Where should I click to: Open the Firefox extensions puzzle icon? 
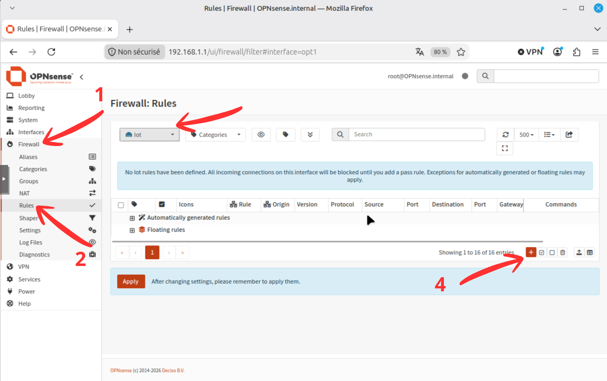click(576, 52)
